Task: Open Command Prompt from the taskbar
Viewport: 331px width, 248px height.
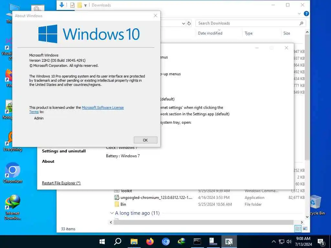Action: 197,242
